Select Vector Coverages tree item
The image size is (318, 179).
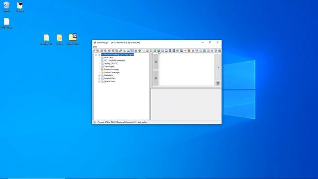click(x=112, y=73)
